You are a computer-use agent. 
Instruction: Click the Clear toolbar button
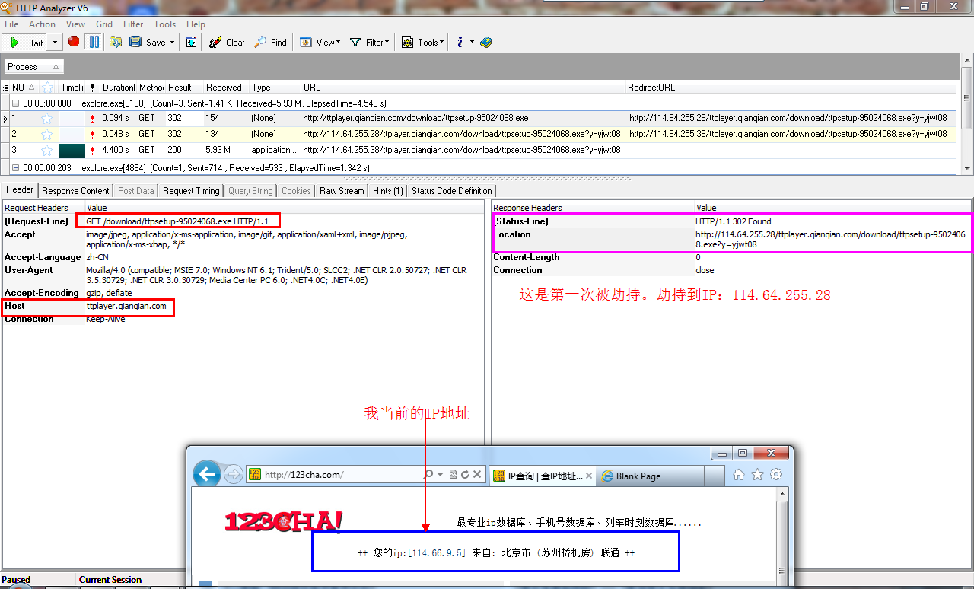[x=227, y=43]
